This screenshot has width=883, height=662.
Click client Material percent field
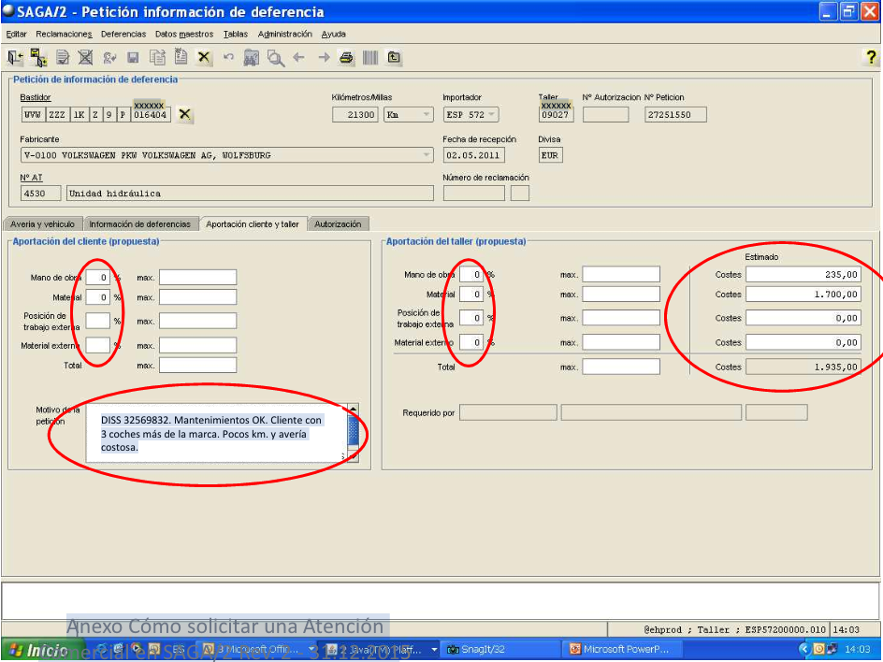[x=97, y=296]
